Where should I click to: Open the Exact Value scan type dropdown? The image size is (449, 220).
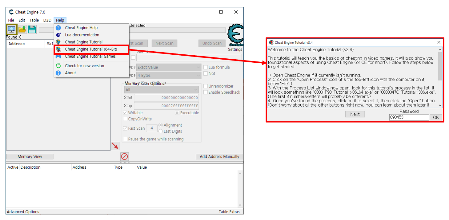(x=169, y=67)
